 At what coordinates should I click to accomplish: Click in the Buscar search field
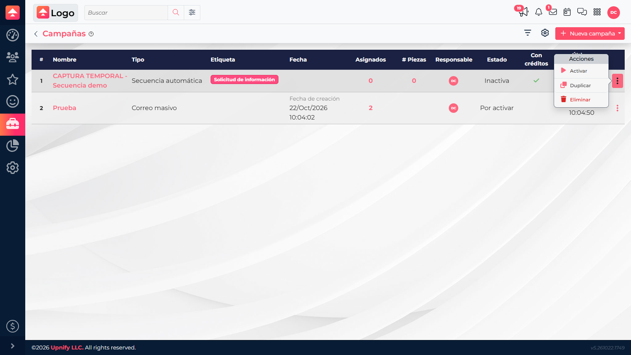126,13
